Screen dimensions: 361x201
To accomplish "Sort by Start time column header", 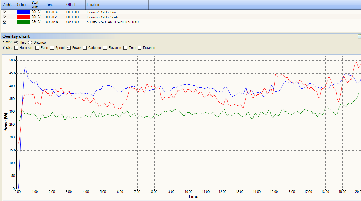I will tap(37, 5).
